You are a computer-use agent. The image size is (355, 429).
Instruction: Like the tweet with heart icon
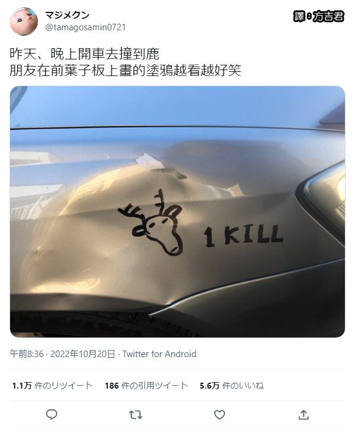tap(220, 415)
